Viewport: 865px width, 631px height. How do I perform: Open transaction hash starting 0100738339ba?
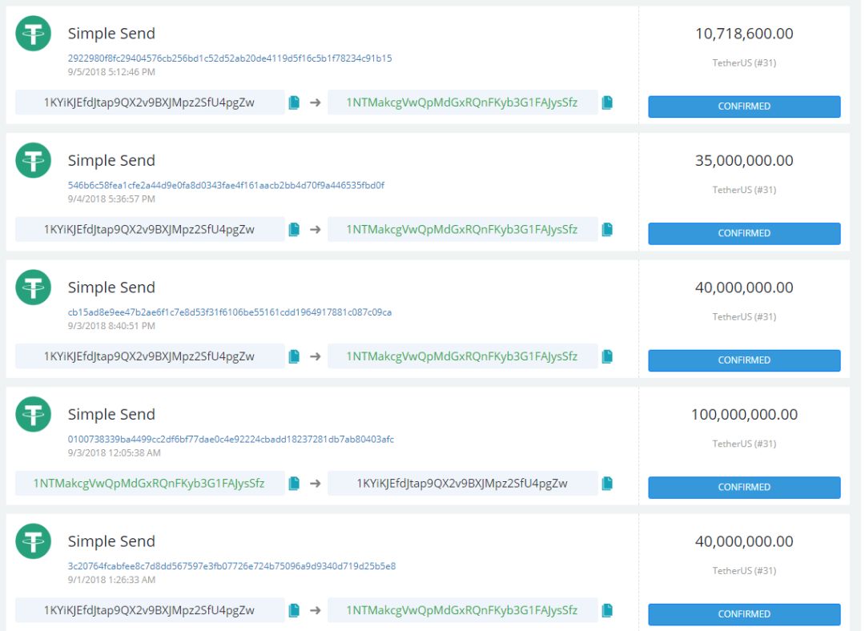coord(231,439)
